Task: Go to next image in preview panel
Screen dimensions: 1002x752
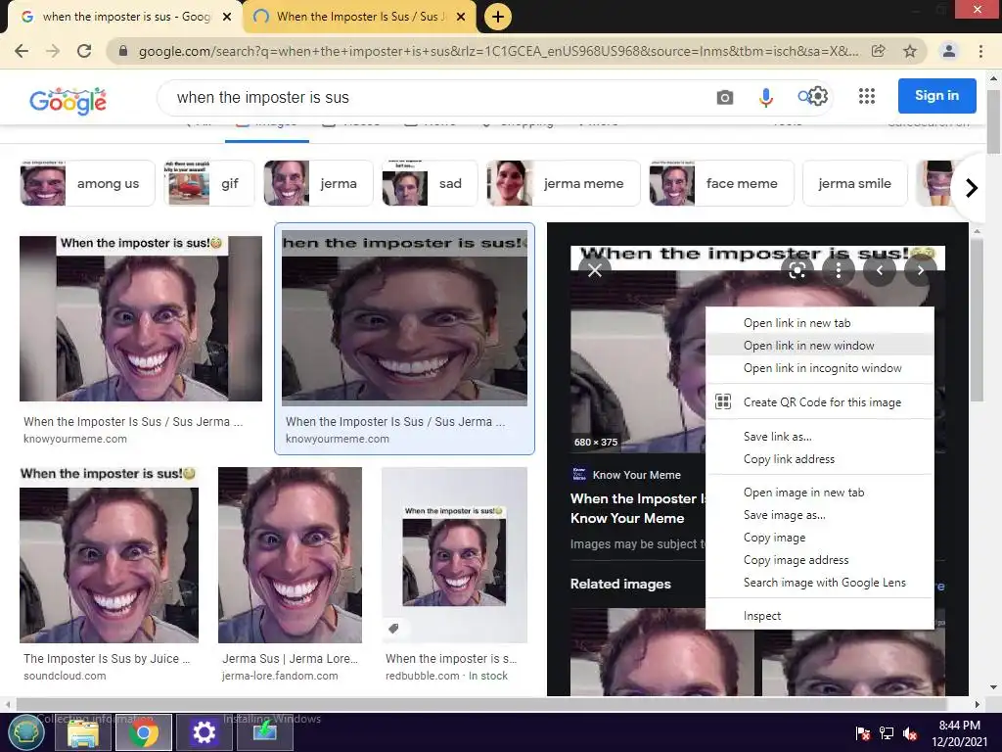Action: coord(920,270)
